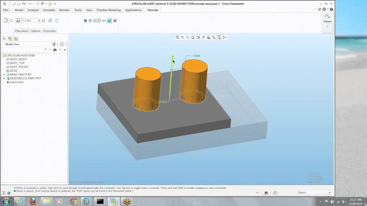Click the Windows switch icon
The width and height of the screenshot is (367, 206).
pos(42,4)
